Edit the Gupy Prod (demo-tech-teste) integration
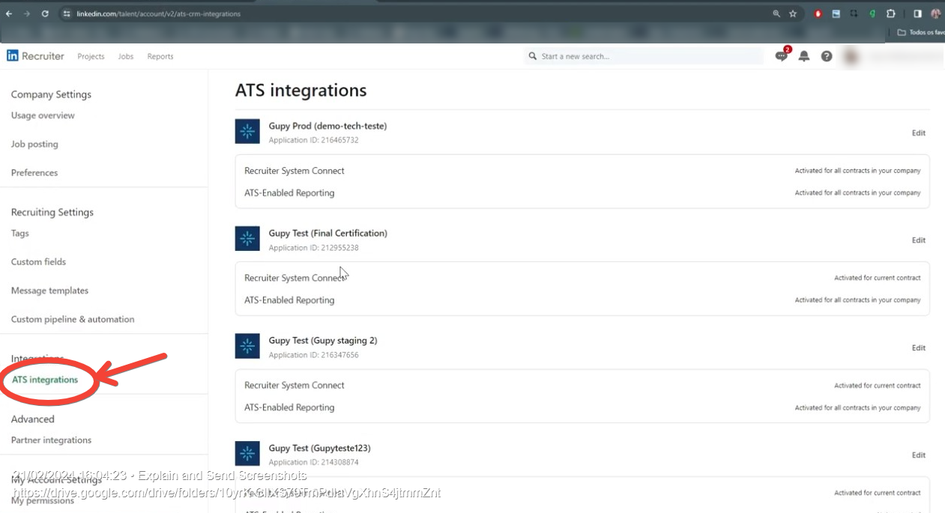 [x=919, y=133]
